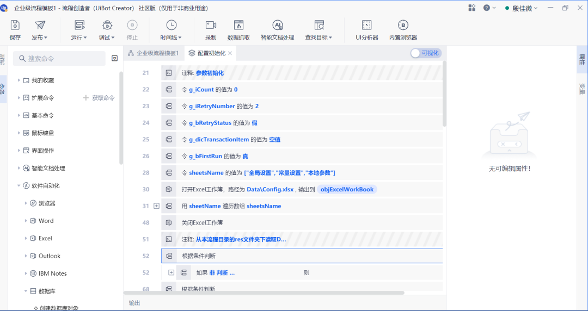Click the help question-mark icon in title bar

coord(487,8)
